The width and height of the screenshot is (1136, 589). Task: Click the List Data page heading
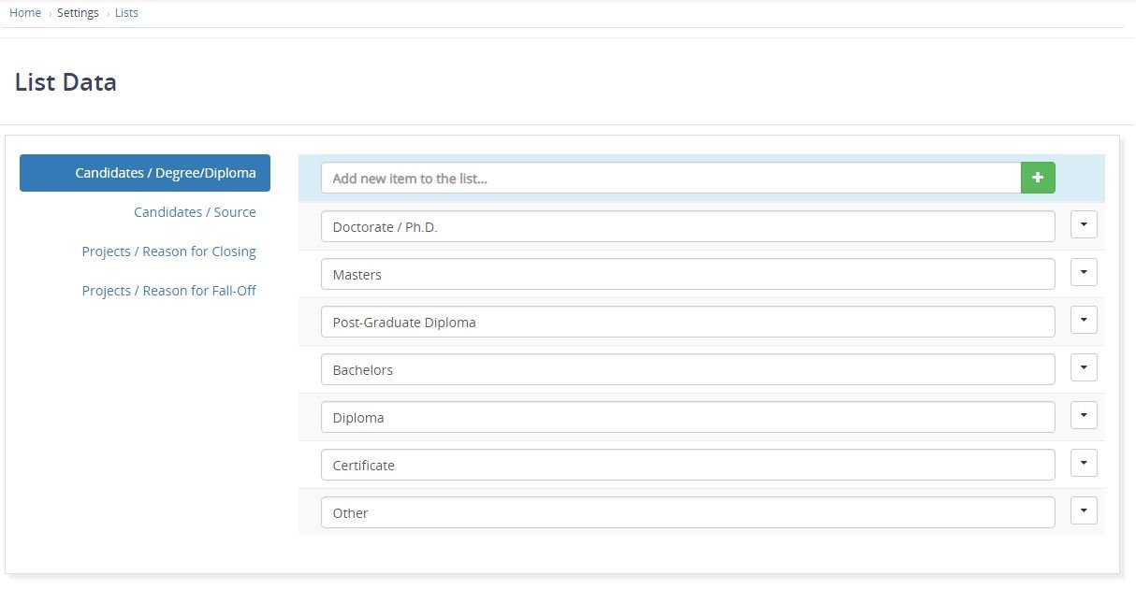click(66, 82)
